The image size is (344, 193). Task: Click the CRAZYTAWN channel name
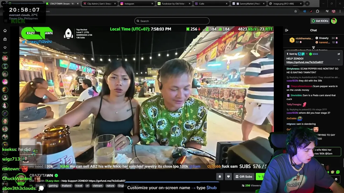point(41,175)
